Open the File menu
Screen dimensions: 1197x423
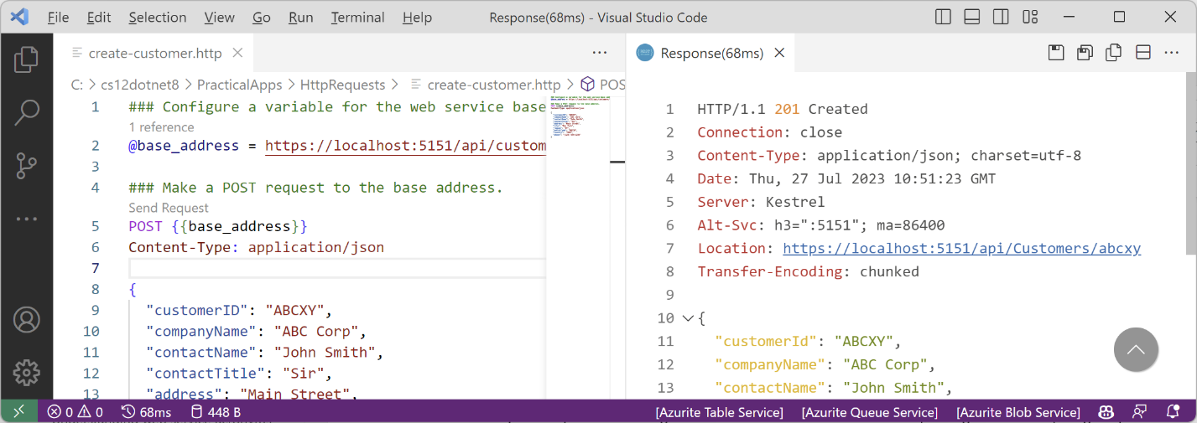click(58, 18)
